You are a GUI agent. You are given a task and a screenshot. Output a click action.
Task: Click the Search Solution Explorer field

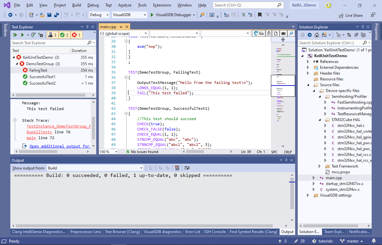tap(334, 43)
